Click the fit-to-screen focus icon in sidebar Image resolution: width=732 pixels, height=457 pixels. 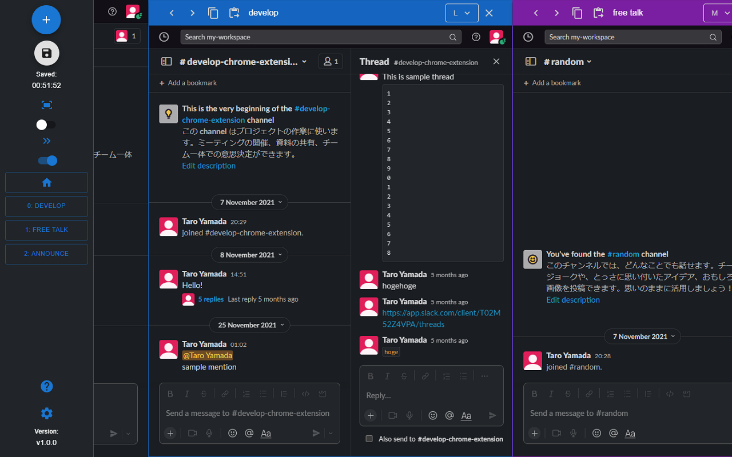click(47, 105)
